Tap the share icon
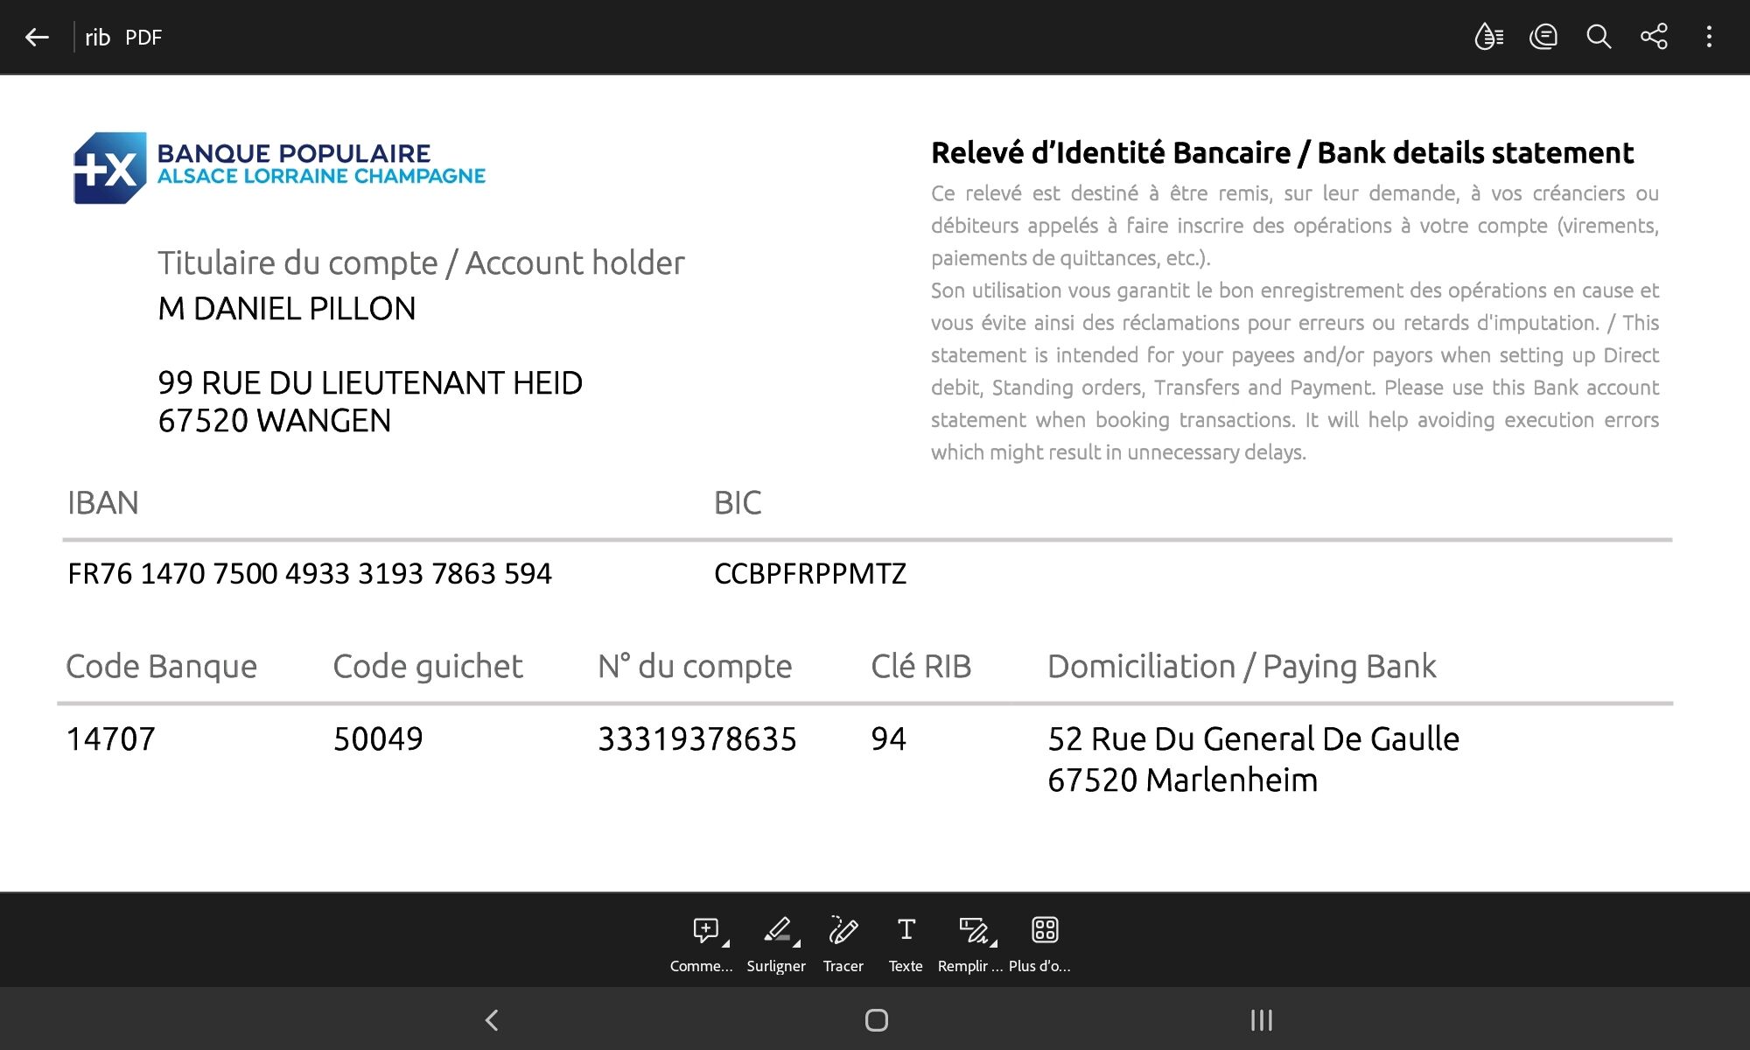The height and width of the screenshot is (1050, 1750). tap(1654, 37)
